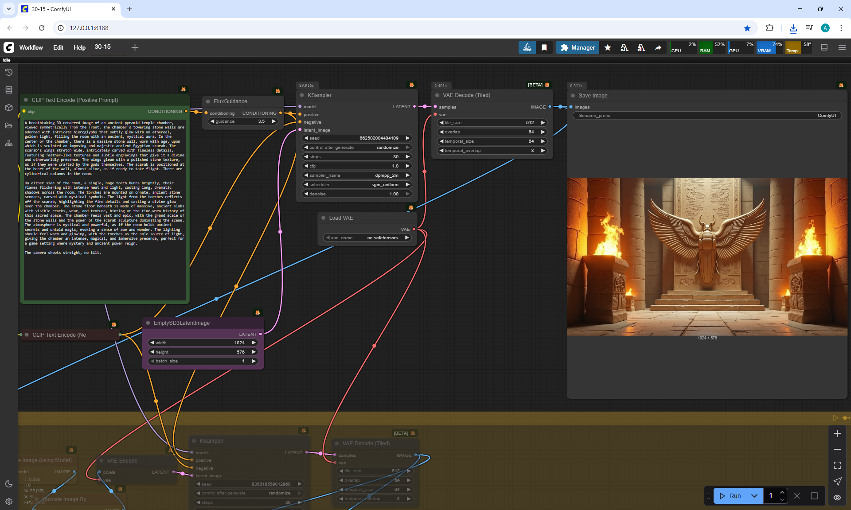The height and width of the screenshot is (510, 851).
Task: Toggle link visibility eye icon
Action: (837, 497)
